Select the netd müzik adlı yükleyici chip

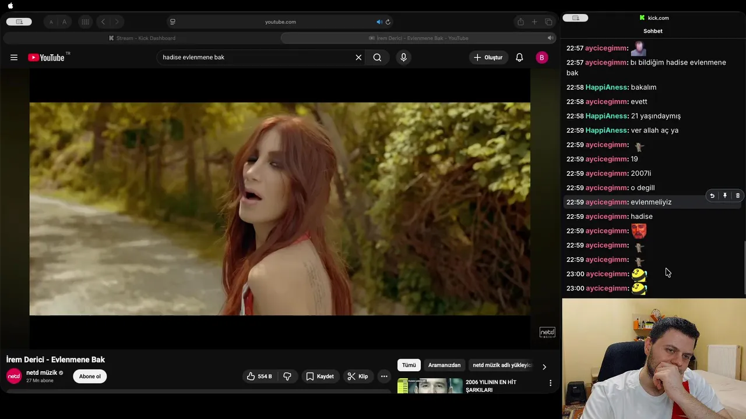501,365
